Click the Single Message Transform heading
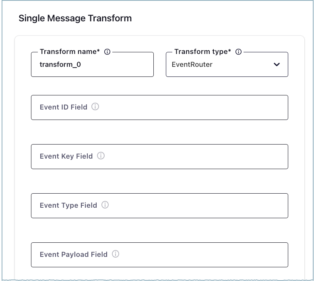Screen dimensions: 314x281 tap(75, 19)
